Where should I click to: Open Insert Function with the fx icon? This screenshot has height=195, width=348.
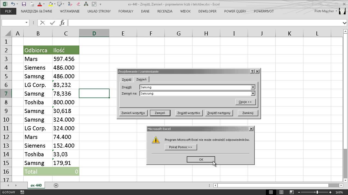click(62, 23)
